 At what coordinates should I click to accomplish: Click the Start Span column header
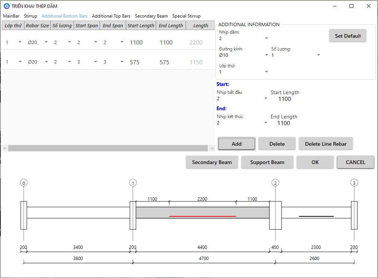point(86,25)
